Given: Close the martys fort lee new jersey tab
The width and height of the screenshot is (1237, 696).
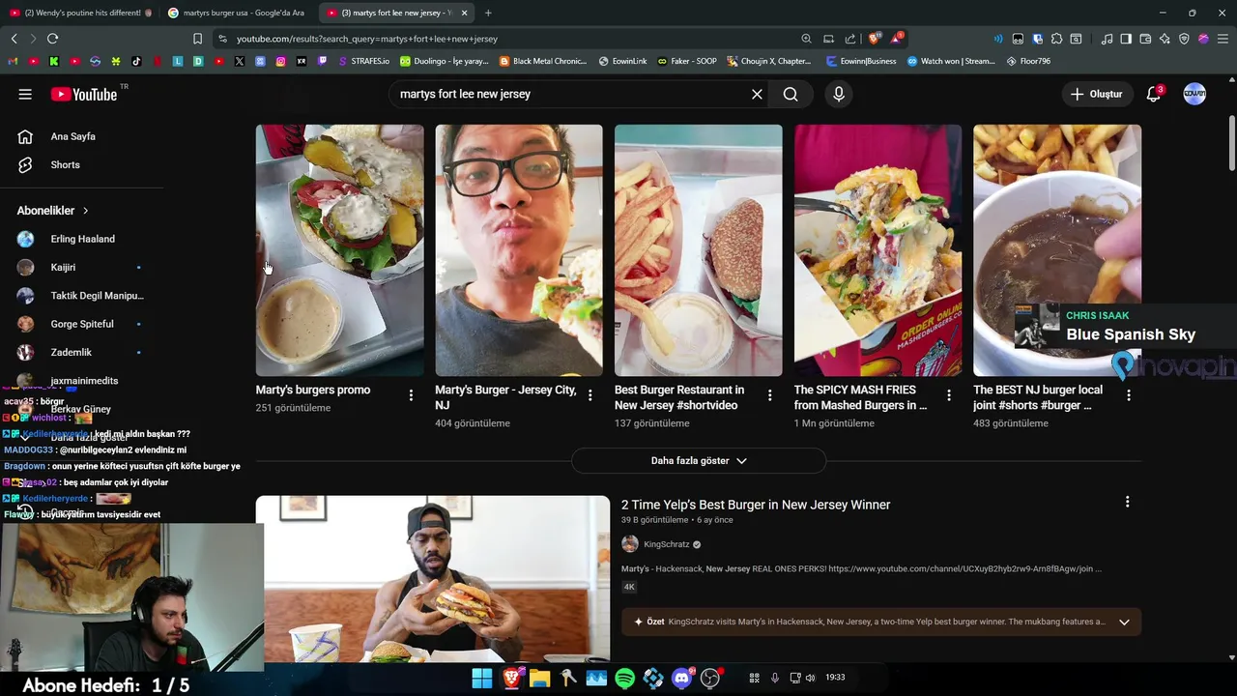Looking at the screenshot, I should pos(464,13).
